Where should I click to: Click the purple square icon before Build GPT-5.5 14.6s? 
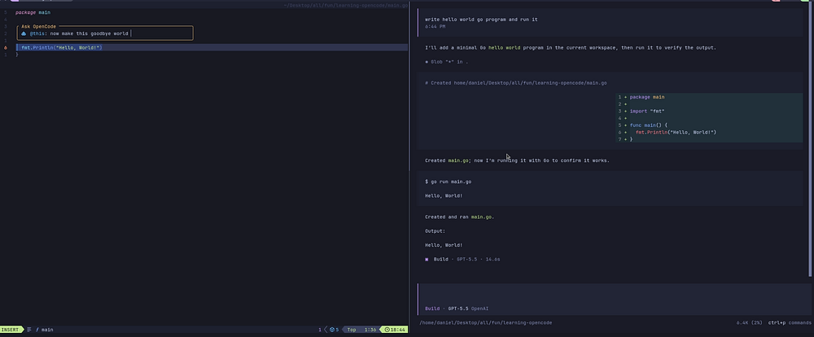pos(427,259)
